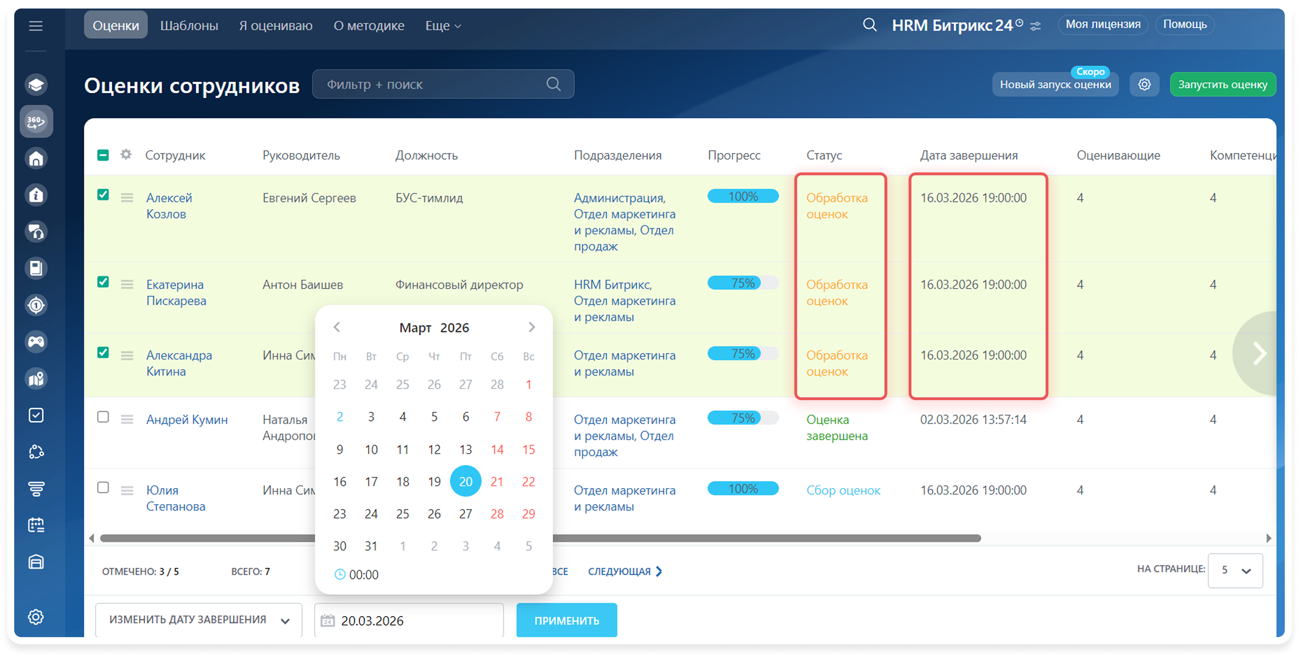Open Изменить дату завершения action dropdown

[x=199, y=620]
